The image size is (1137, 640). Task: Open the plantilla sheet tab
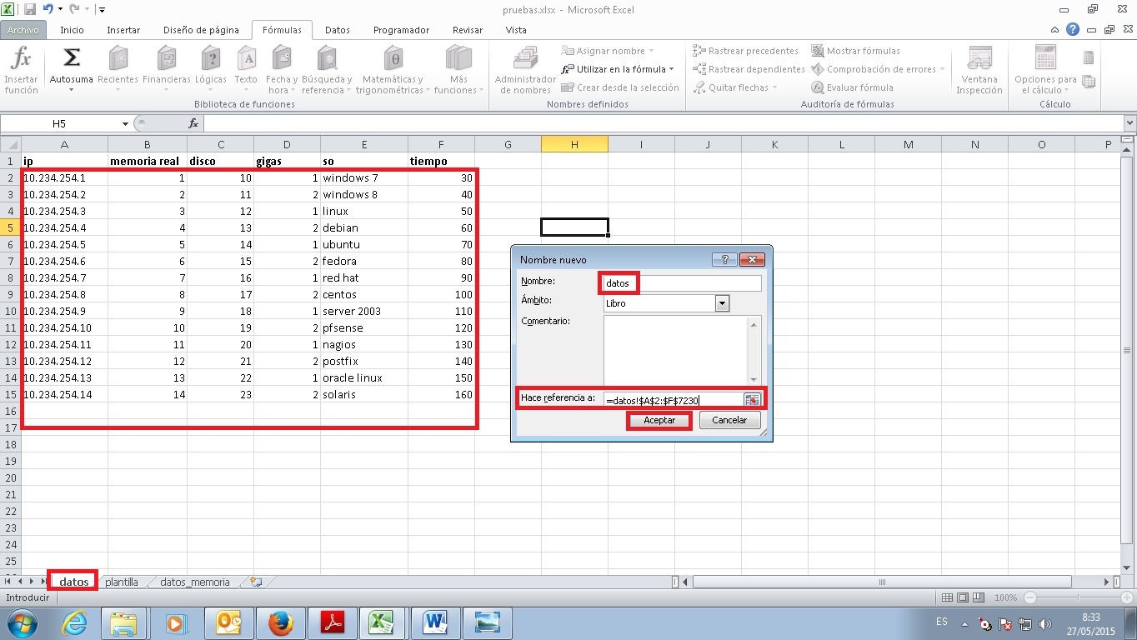[121, 582]
